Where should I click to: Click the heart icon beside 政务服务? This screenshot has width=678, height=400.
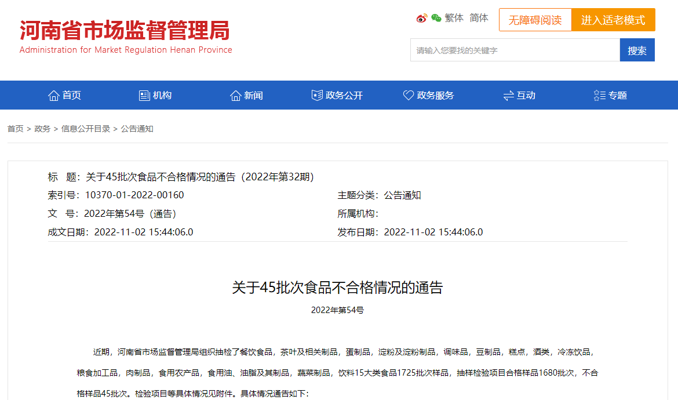tap(408, 95)
